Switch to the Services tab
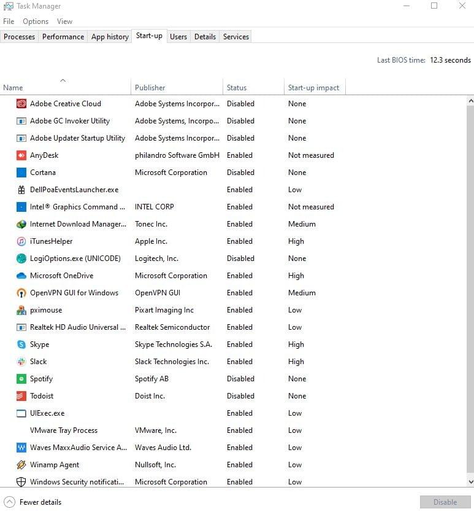The image size is (474, 517). click(x=236, y=37)
